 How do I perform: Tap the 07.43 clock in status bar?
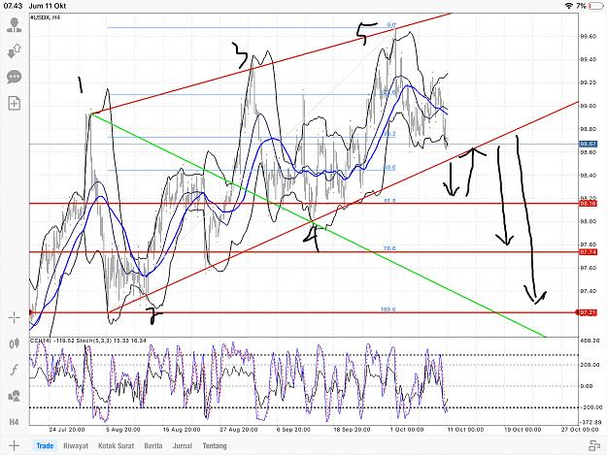[x=13, y=6]
